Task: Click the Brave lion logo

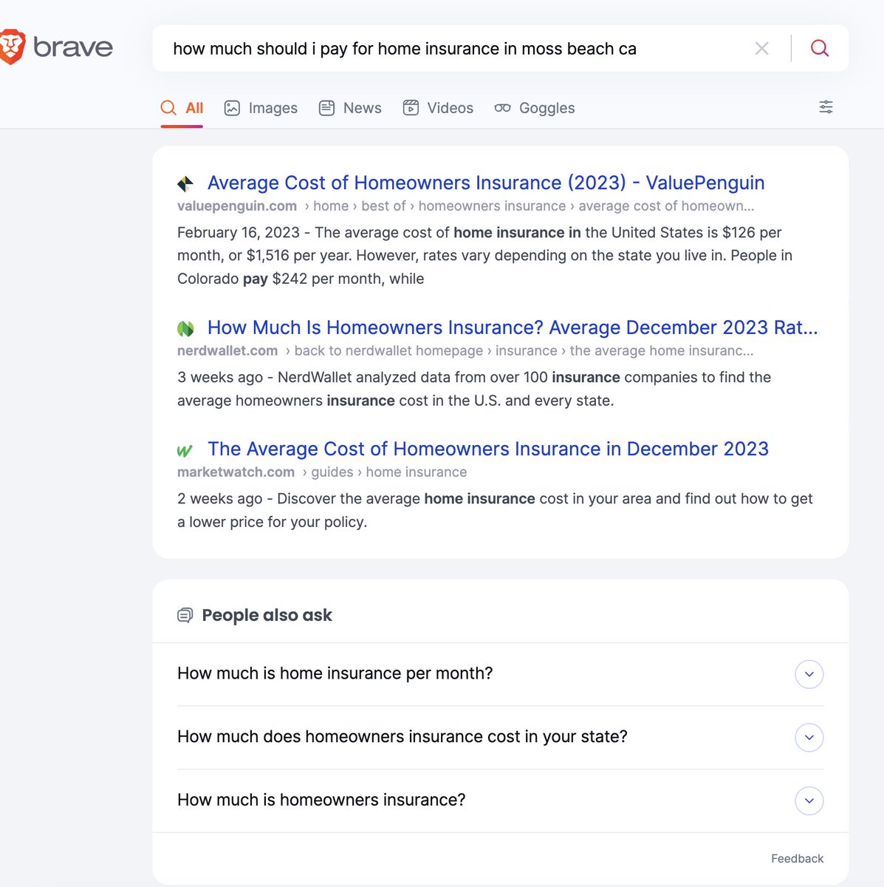Action: pyautogui.click(x=13, y=47)
